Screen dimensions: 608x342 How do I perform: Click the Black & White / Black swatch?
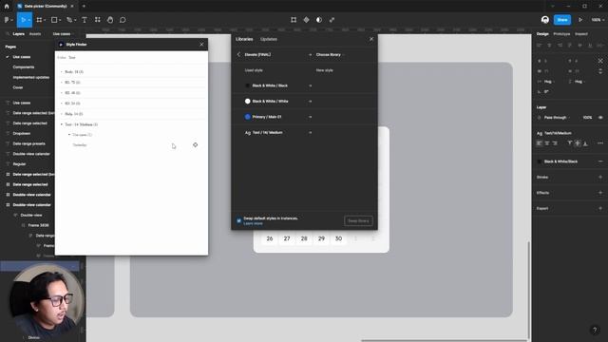tap(247, 85)
